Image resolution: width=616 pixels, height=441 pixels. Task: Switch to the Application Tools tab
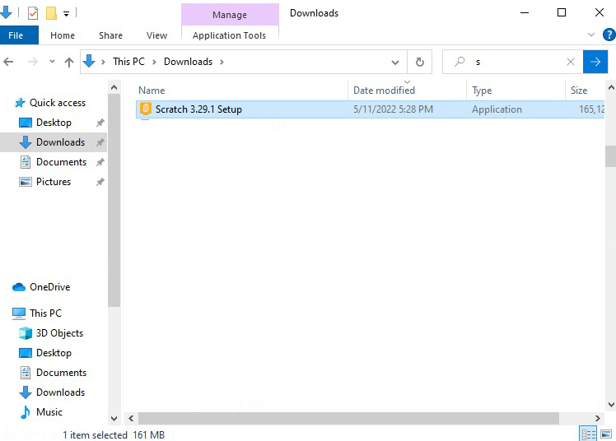[x=229, y=35]
